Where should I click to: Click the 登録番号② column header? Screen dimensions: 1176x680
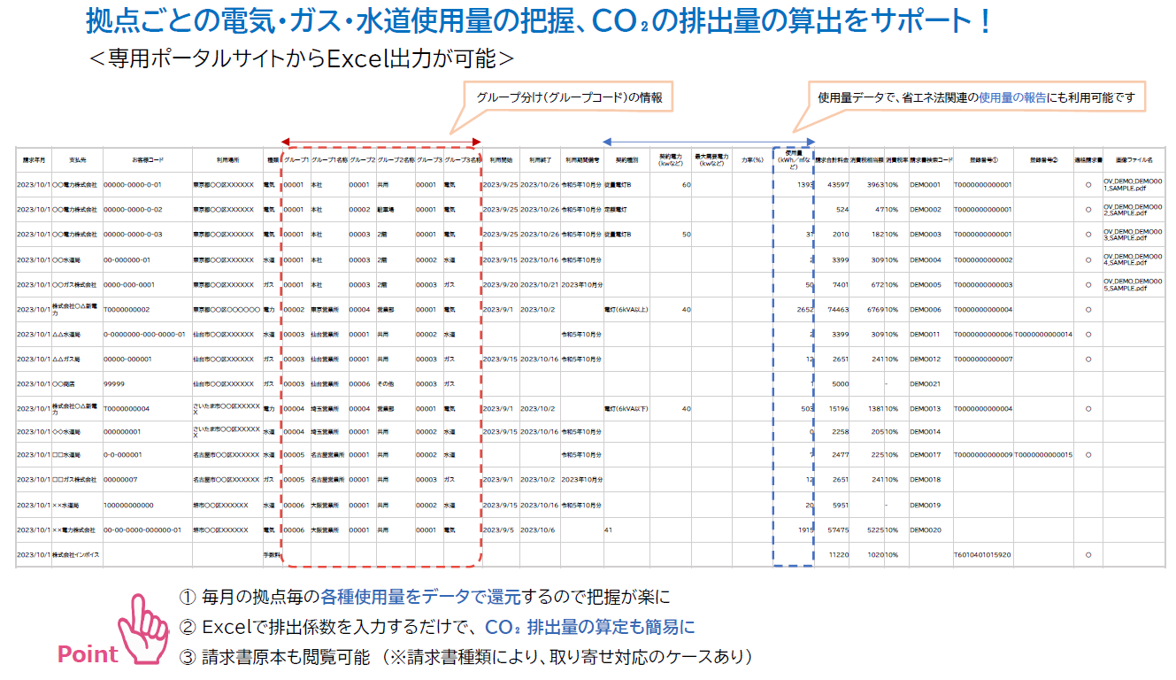pos(1043,160)
